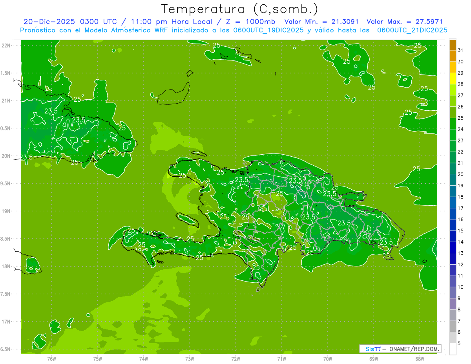Click the '69W' longitude axis label

374,359
